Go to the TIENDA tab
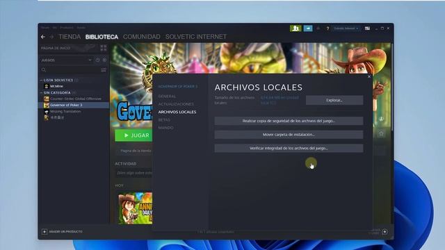 tap(70, 37)
